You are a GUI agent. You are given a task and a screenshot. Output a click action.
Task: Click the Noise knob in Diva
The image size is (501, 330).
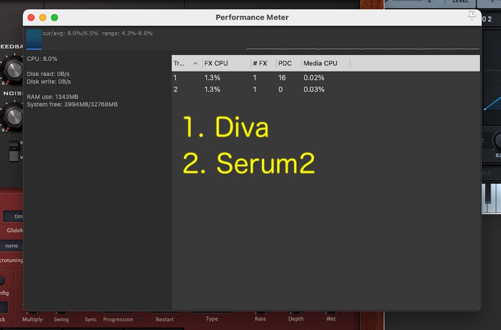12,116
